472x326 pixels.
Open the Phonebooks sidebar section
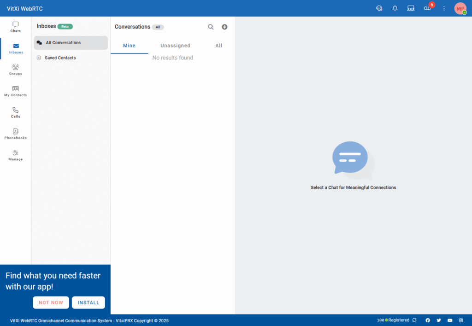click(15, 134)
